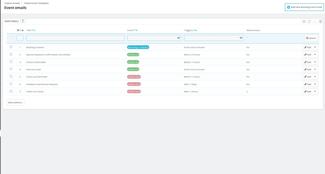Sort Title column ascending arrow
This screenshot has height=174, width=325.
click(34, 30)
